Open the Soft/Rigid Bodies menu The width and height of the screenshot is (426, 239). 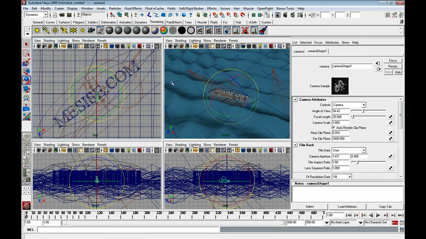point(191,8)
